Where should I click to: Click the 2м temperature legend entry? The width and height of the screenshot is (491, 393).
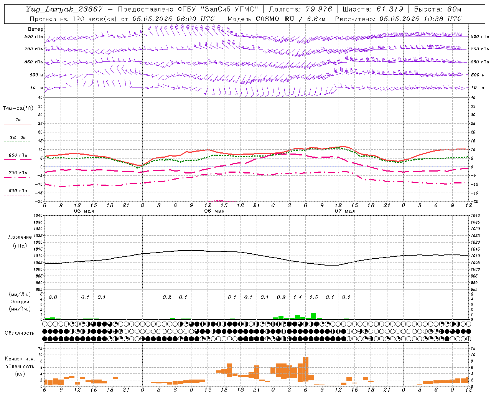click(x=18, y=120)
